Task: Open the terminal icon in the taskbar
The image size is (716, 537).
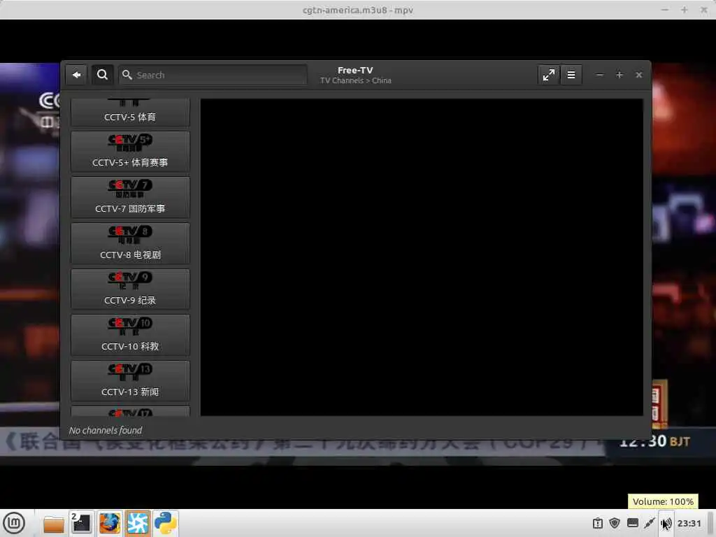Action: point(82,523)
